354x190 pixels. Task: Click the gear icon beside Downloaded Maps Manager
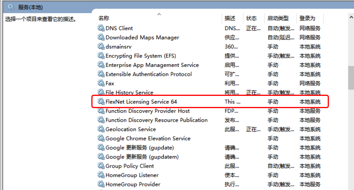(x=101, y=37)
